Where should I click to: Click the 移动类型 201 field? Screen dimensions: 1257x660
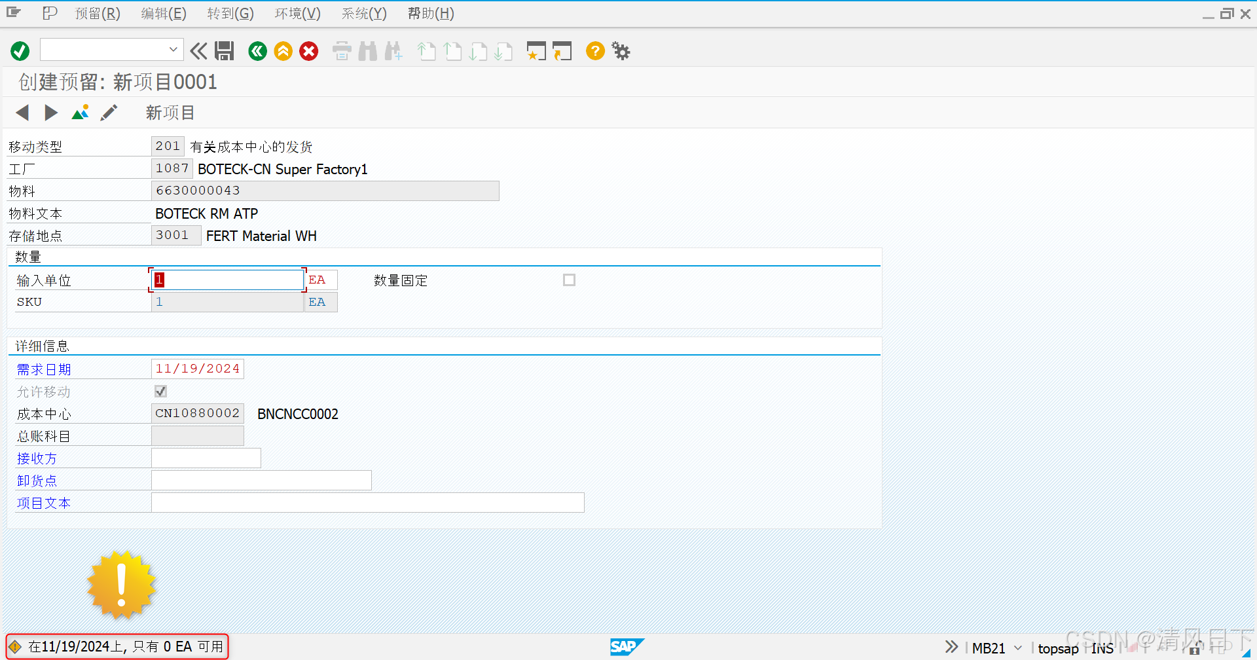click(168, 146)
